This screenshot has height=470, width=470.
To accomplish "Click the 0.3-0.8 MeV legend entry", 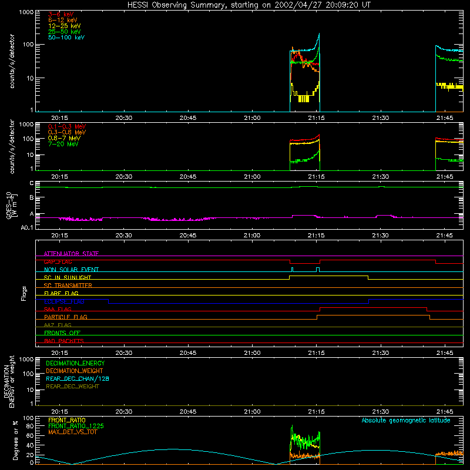I will click(x=66, y=132).
